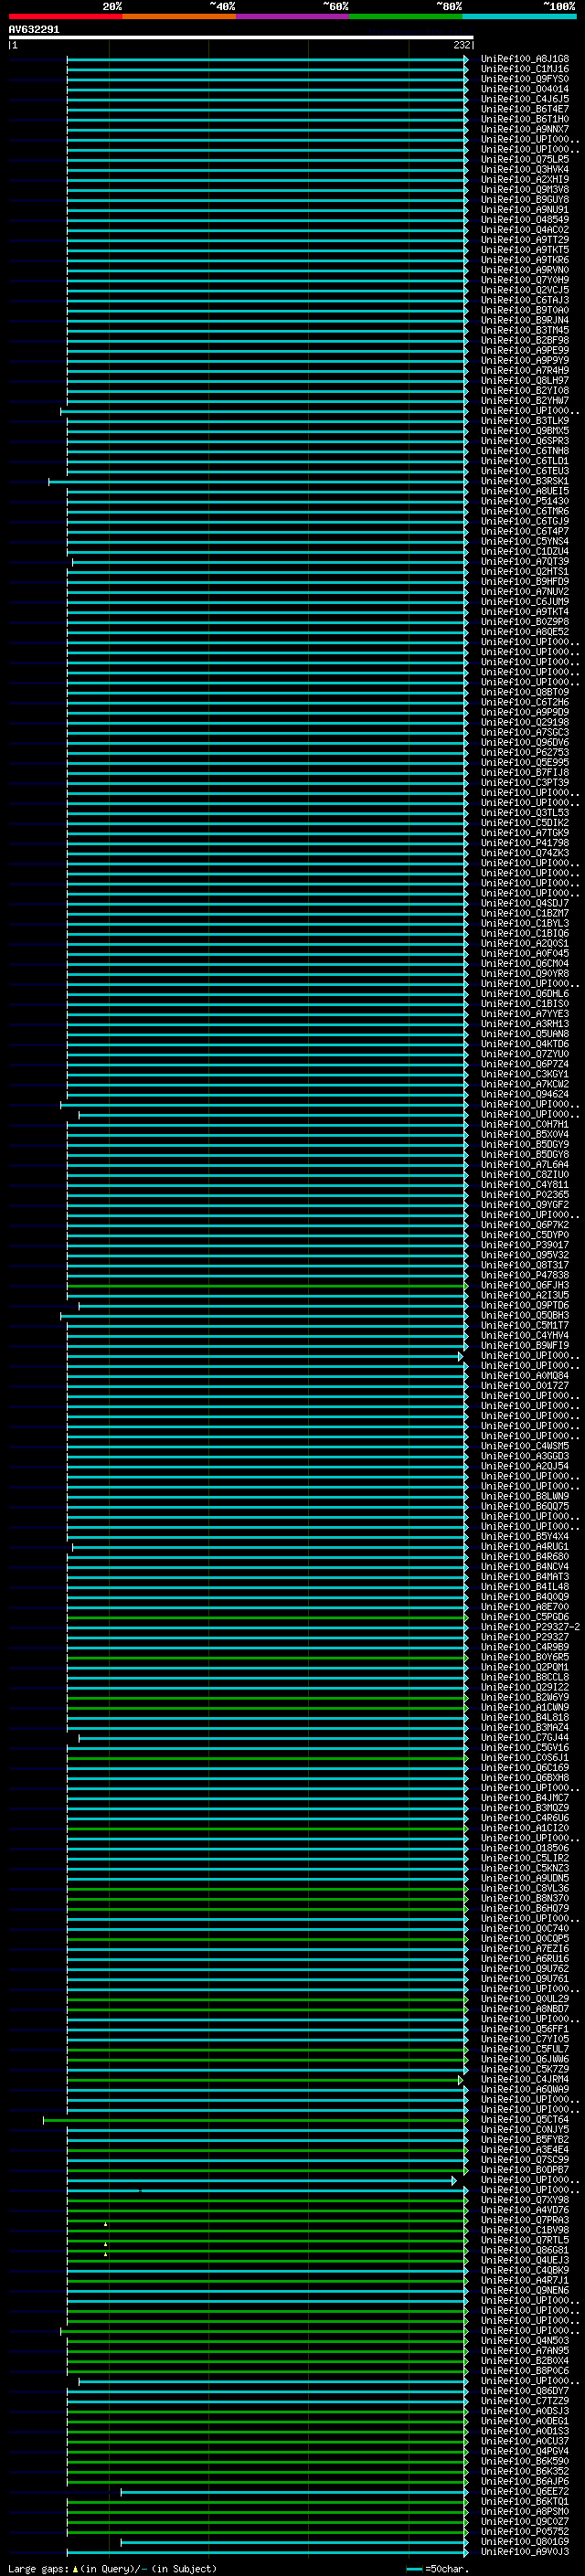Click alignment bar for UniRef100_Q6EE72
The image size is (585, 2576).
click(294, 2492)
